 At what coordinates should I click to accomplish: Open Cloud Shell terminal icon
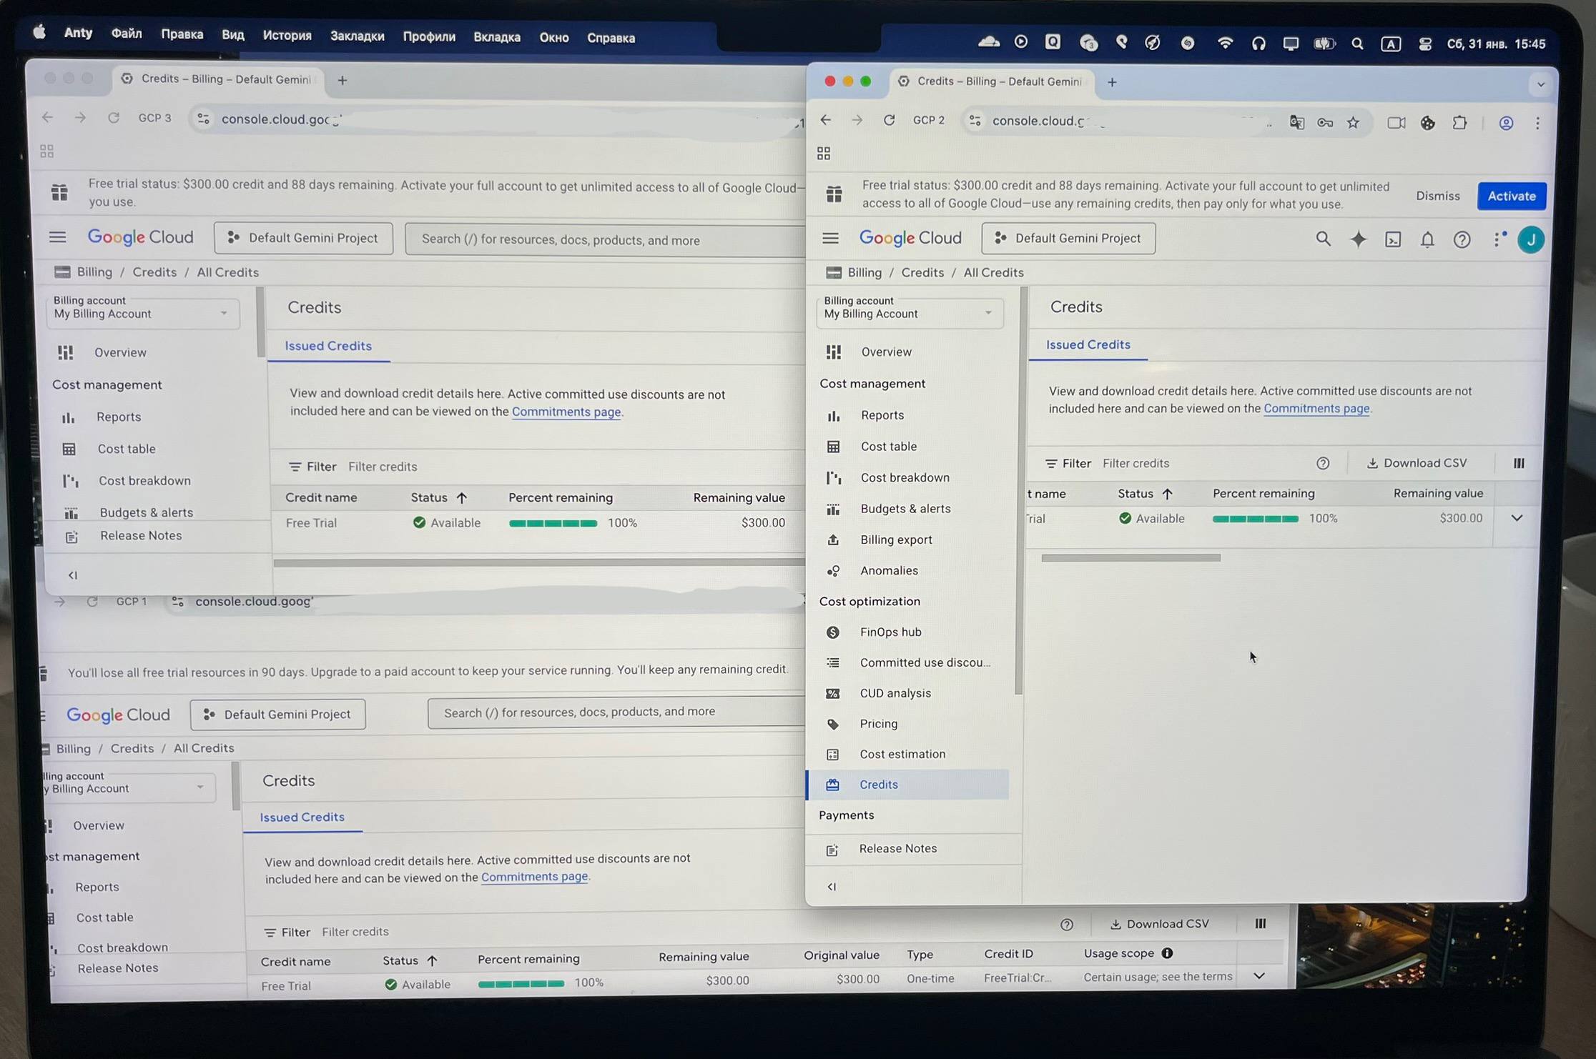coord(1393,240)
